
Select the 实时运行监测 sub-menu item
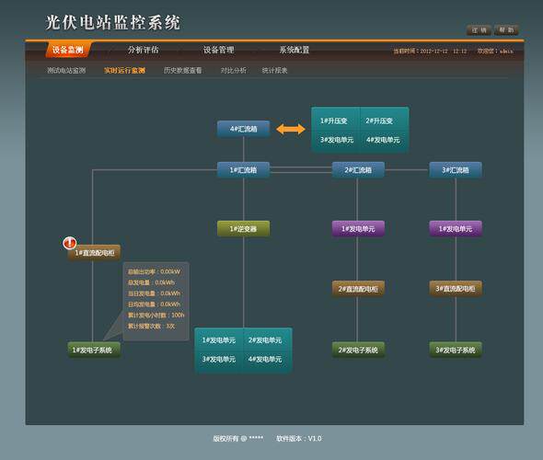(124, 71)
